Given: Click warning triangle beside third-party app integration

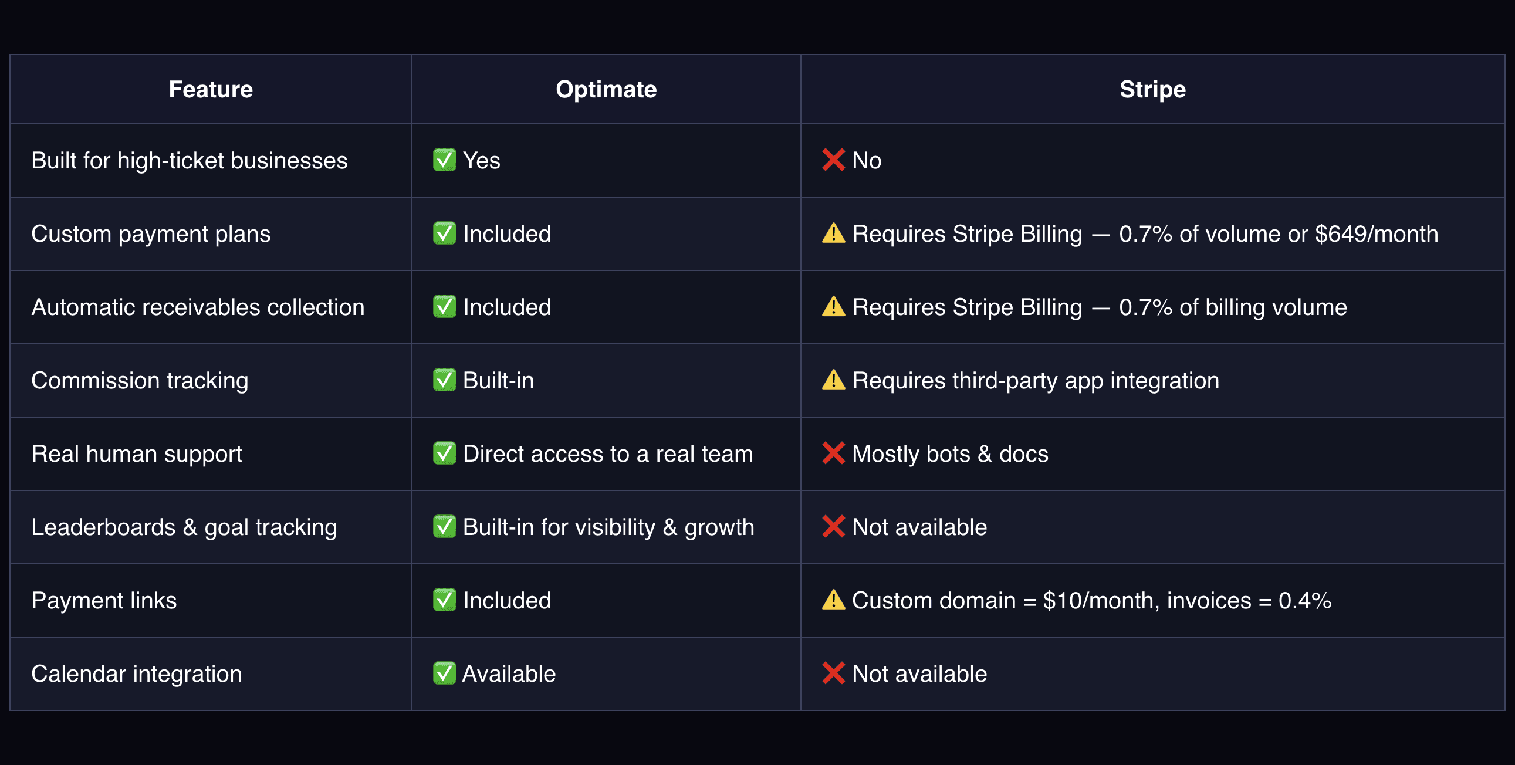Looking at the screenshot, I should click(x=833, y=380).
